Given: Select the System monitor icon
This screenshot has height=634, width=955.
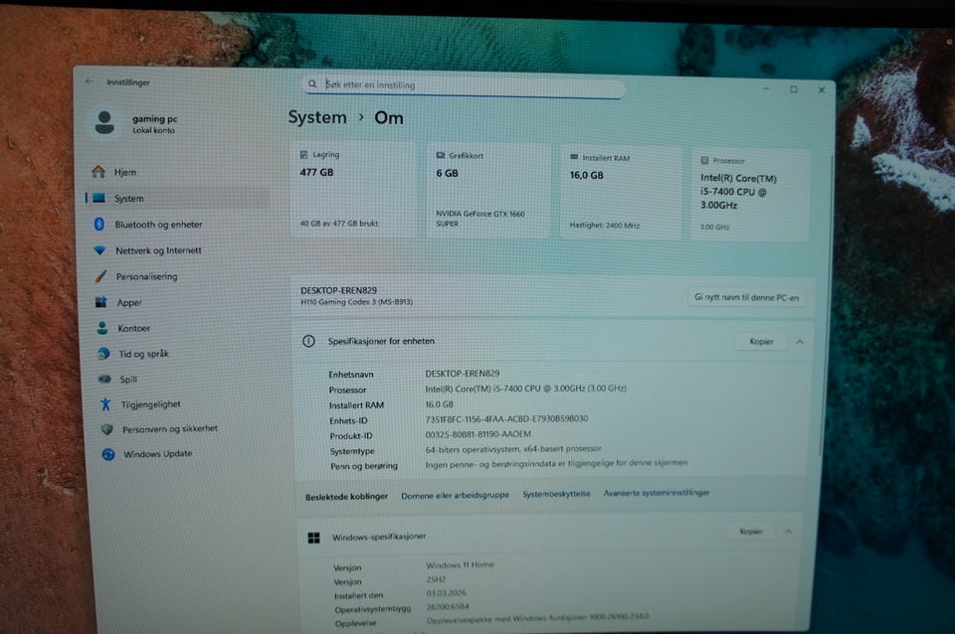Looking at the screenshot, I should pyautogui.click(x=98, y=198).
